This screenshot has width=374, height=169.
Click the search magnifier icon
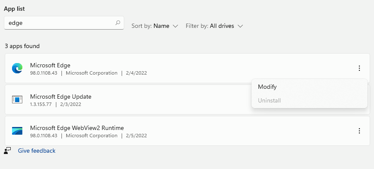[x=118, y=23]
